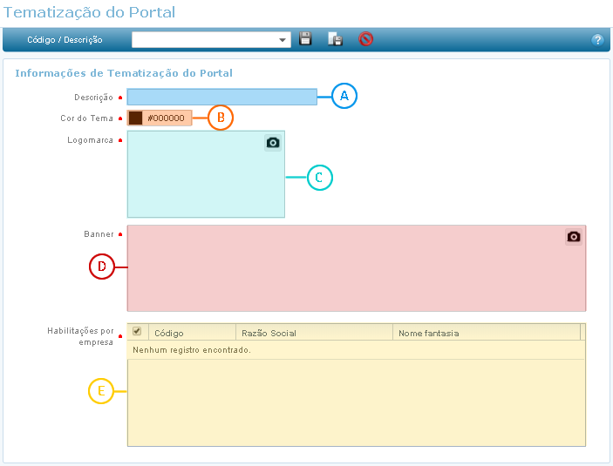Click the camera icon in Logomarca box
This screenshot has width=613, height=466.
click(273, 143)
